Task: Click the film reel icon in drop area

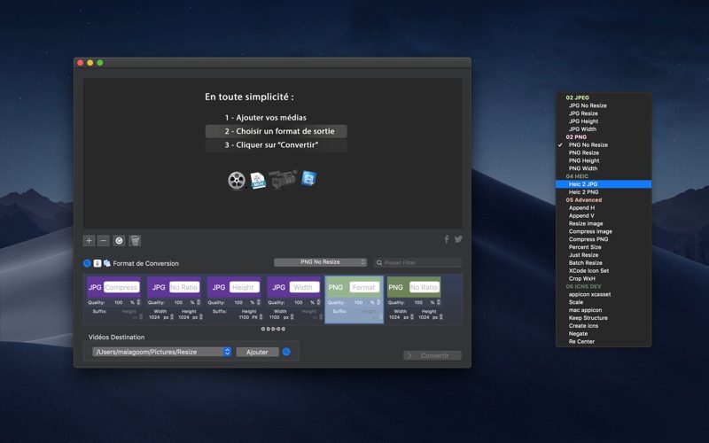Action: (237, 181)
